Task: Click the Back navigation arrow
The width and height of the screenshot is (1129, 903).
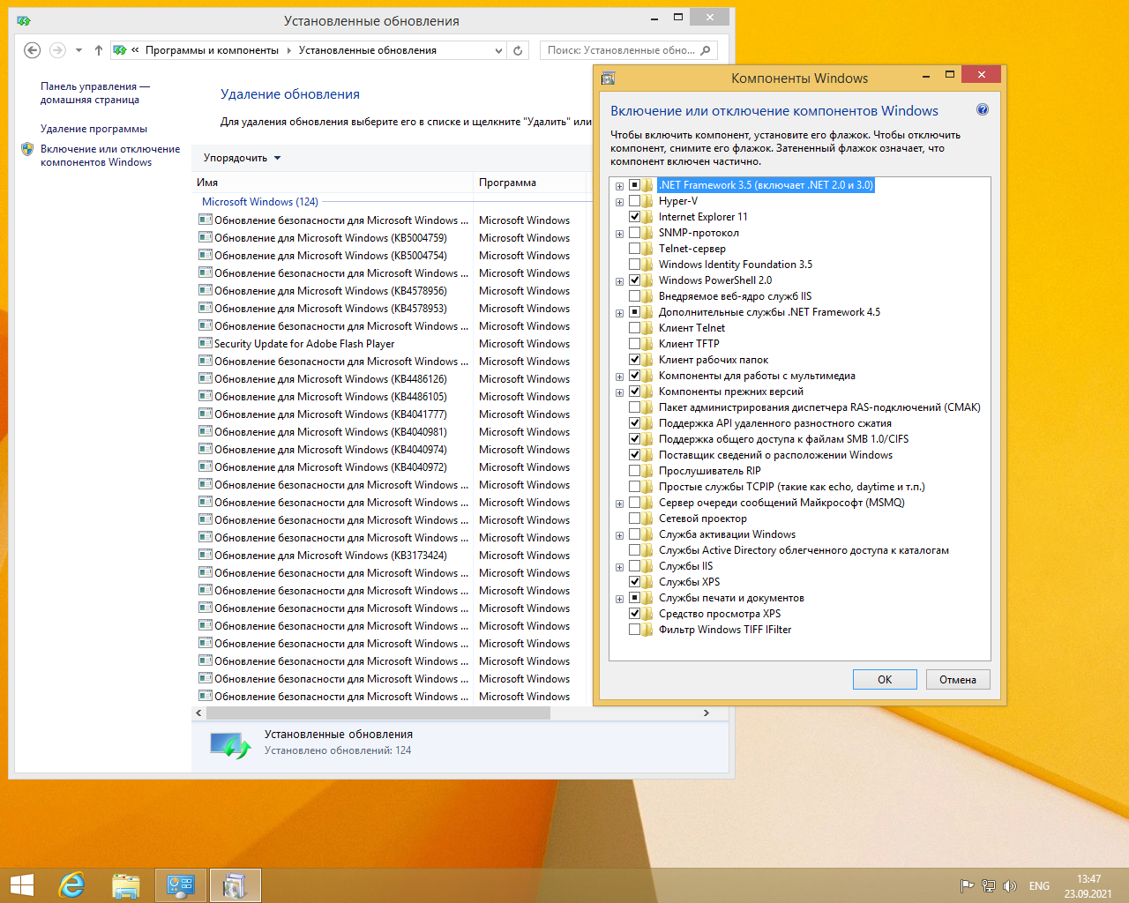Action: point(33,50)
